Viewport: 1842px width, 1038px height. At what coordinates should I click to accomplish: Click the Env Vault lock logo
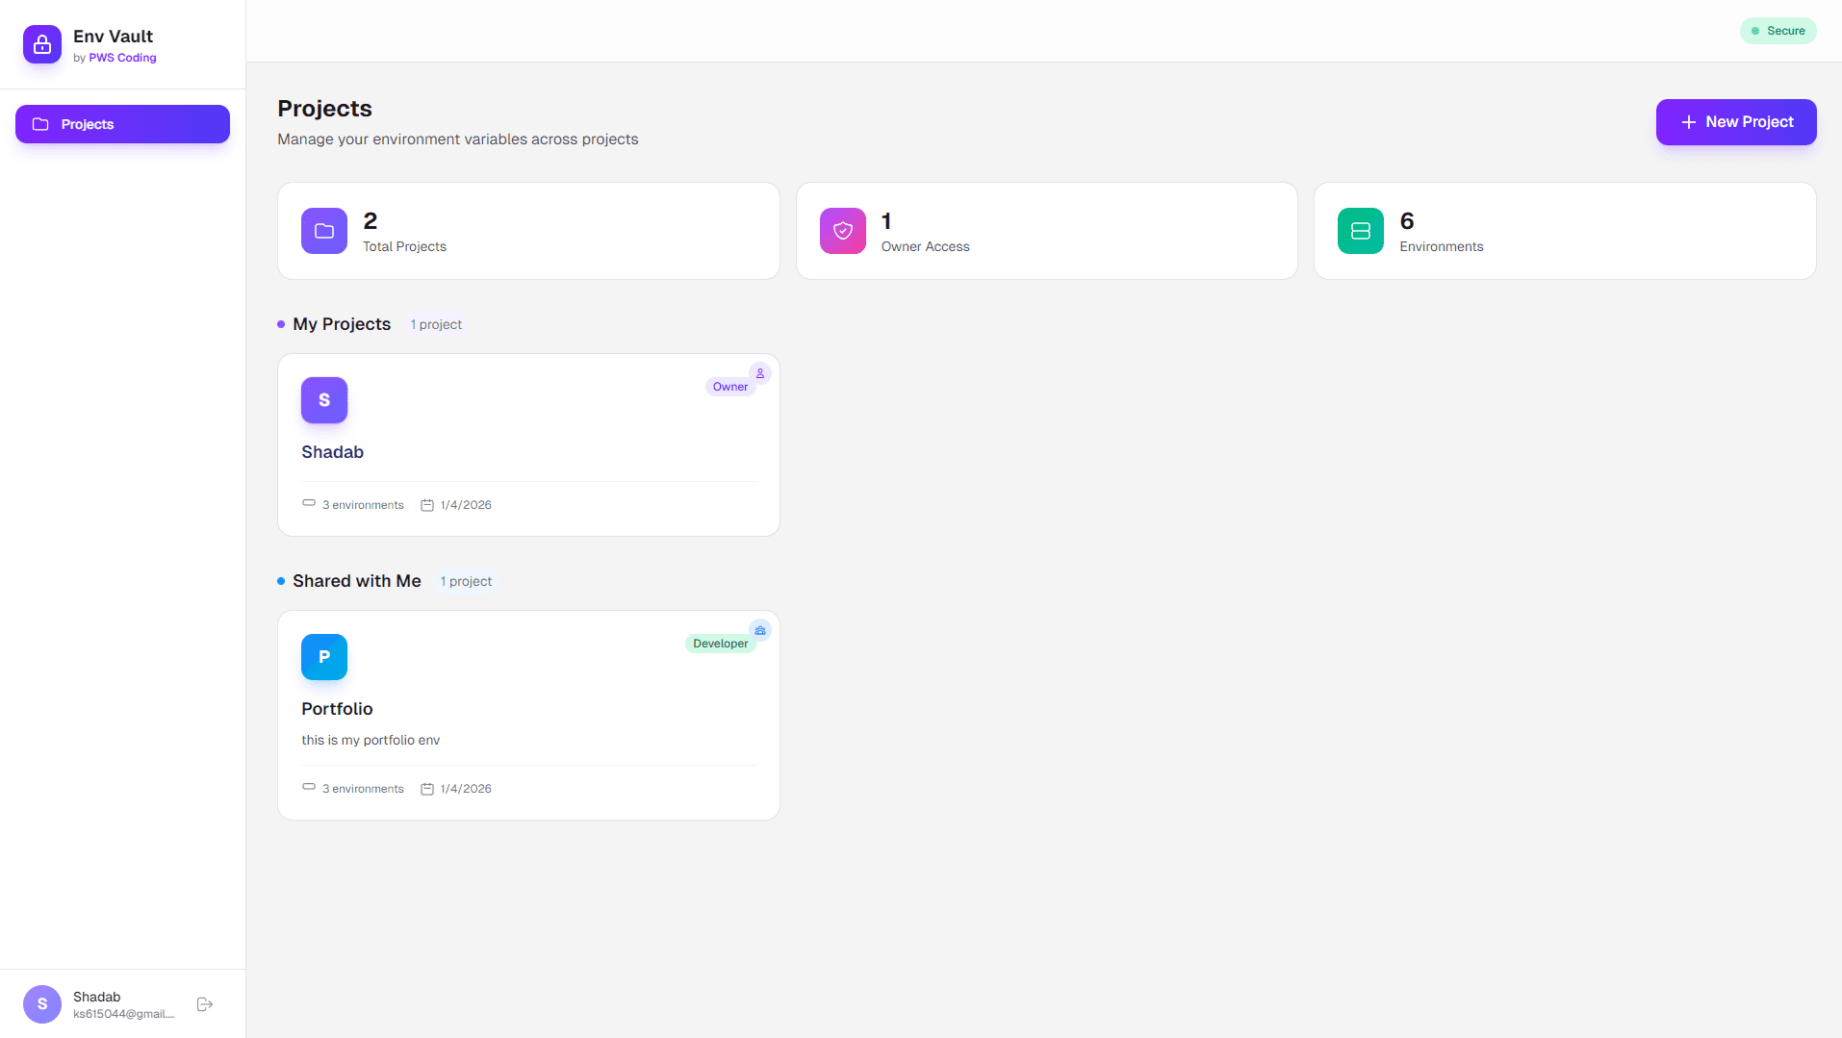point(41,43)
